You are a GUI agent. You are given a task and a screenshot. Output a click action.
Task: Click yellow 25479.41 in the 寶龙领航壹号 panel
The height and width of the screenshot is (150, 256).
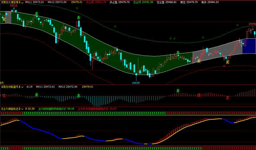[x=87, y=87]
